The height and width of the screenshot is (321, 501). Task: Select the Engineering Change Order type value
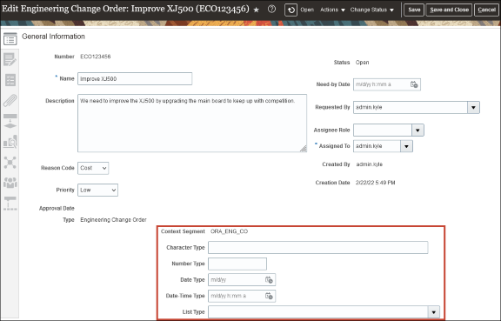point(113,220)
